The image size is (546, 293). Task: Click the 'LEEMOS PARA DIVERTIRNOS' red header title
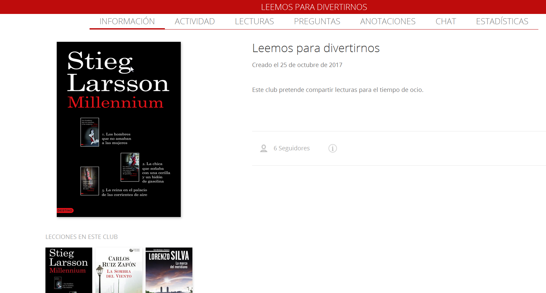coord(314,7)
